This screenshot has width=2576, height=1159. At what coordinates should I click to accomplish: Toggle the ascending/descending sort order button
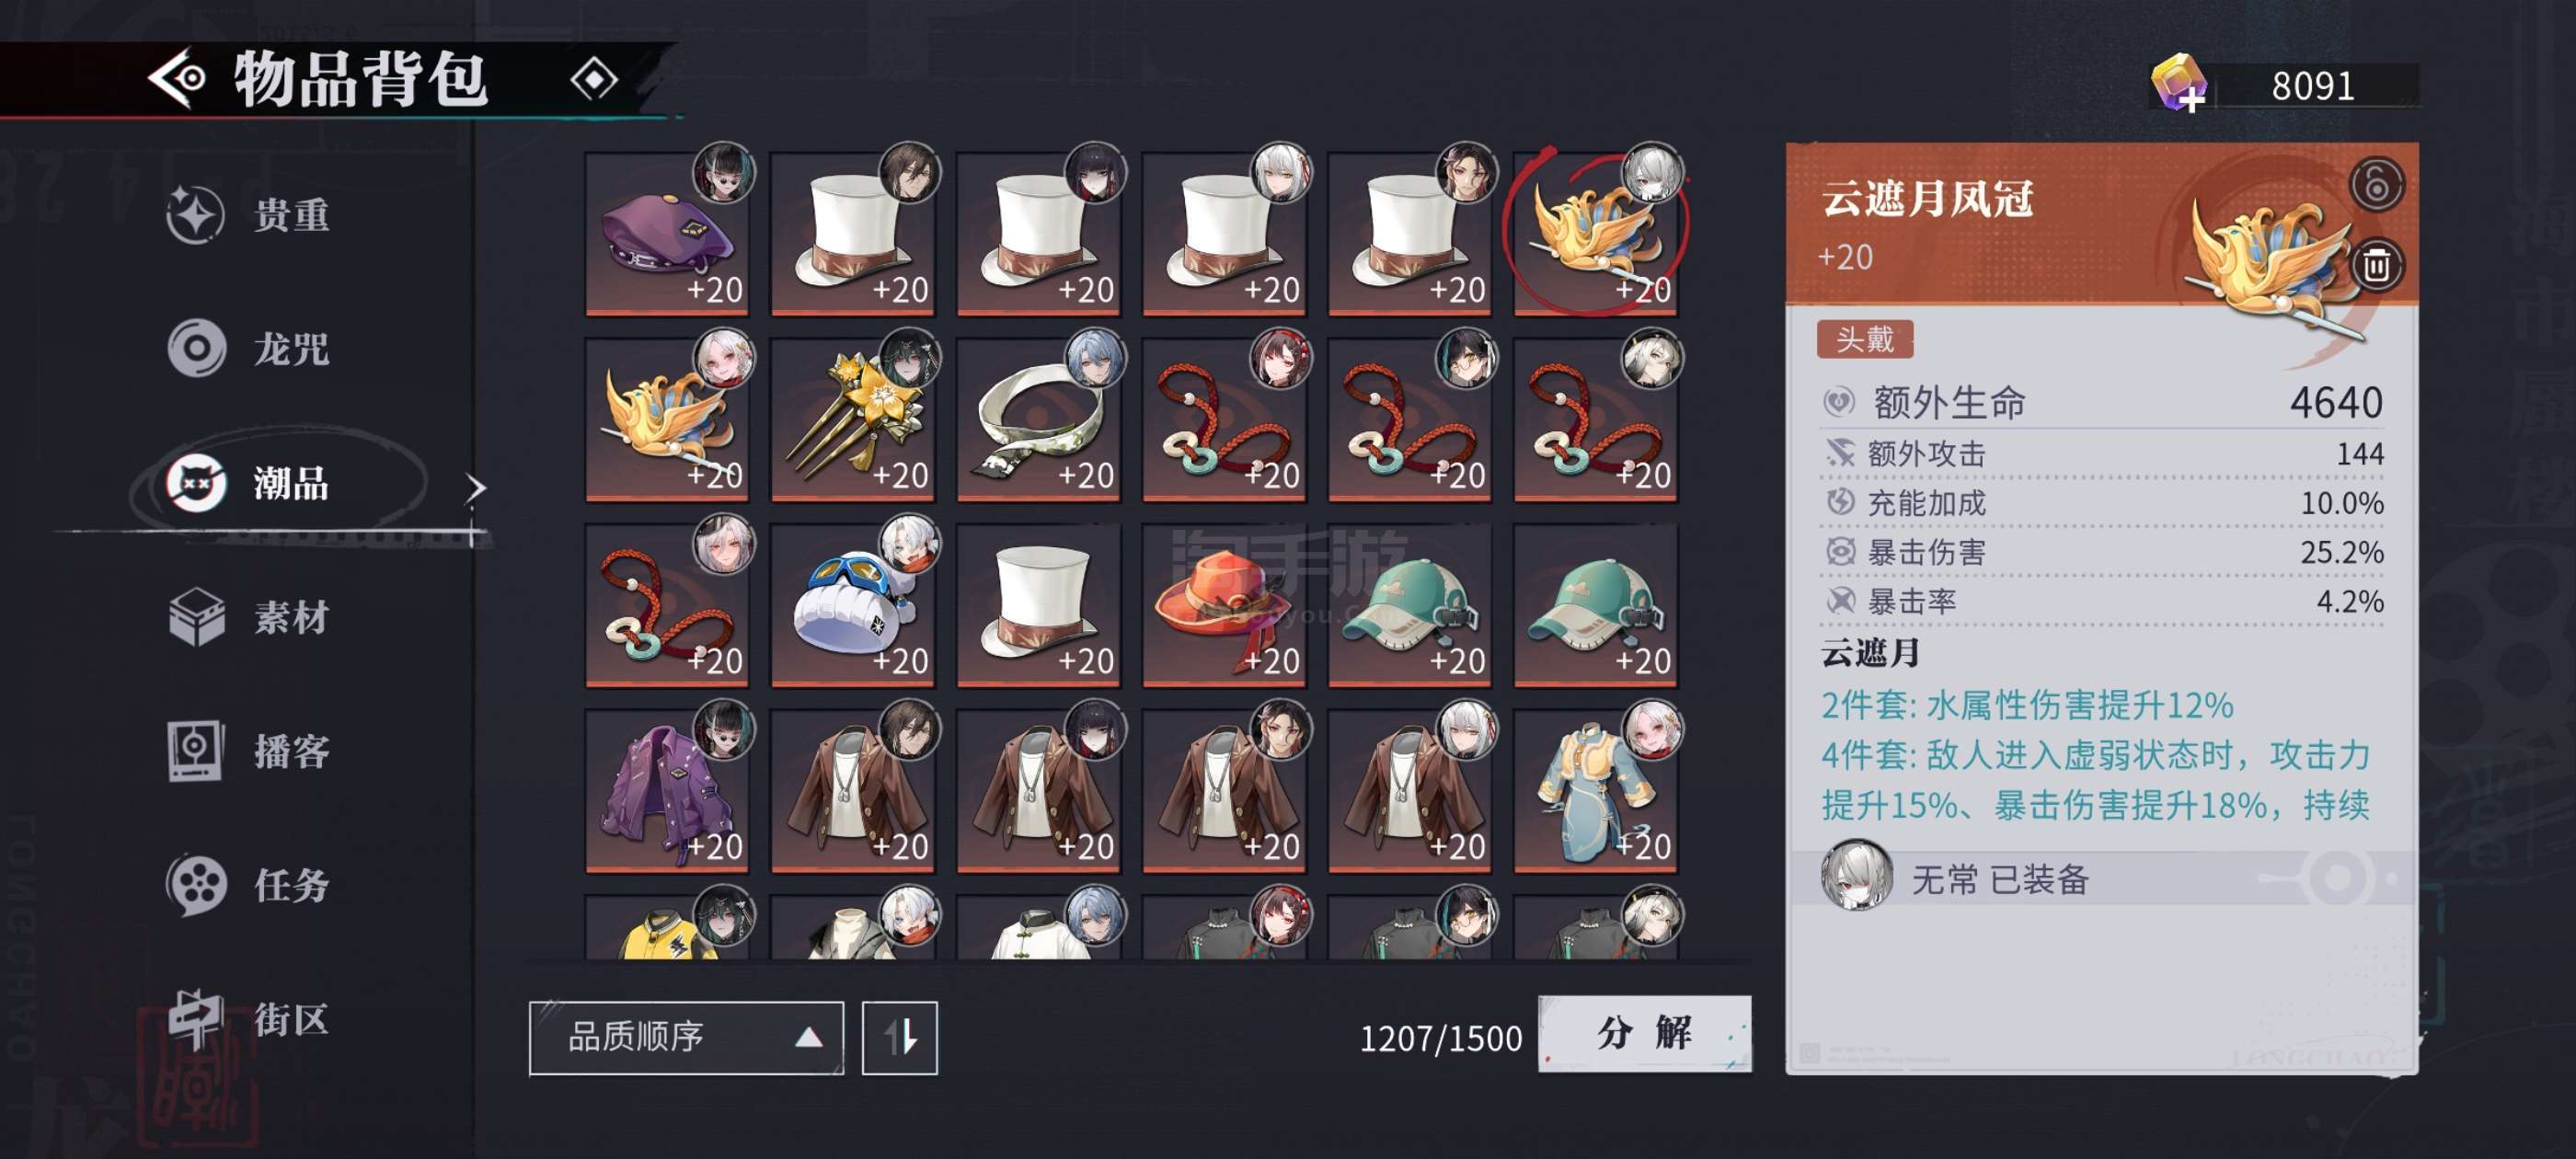tap(900, 1037)
